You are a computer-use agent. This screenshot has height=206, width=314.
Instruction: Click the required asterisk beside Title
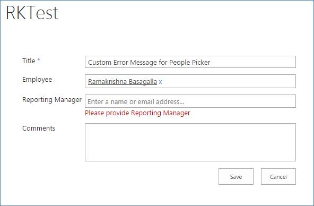tap(38, 60)
